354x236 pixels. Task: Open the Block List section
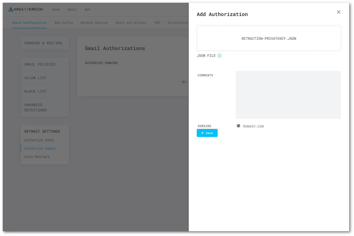pos(35,91)
